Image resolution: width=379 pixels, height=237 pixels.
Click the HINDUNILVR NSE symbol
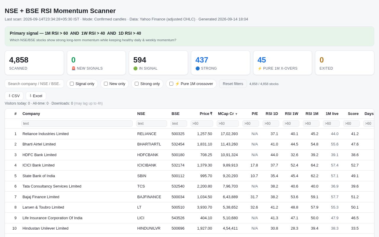click(x=149, y=228)
